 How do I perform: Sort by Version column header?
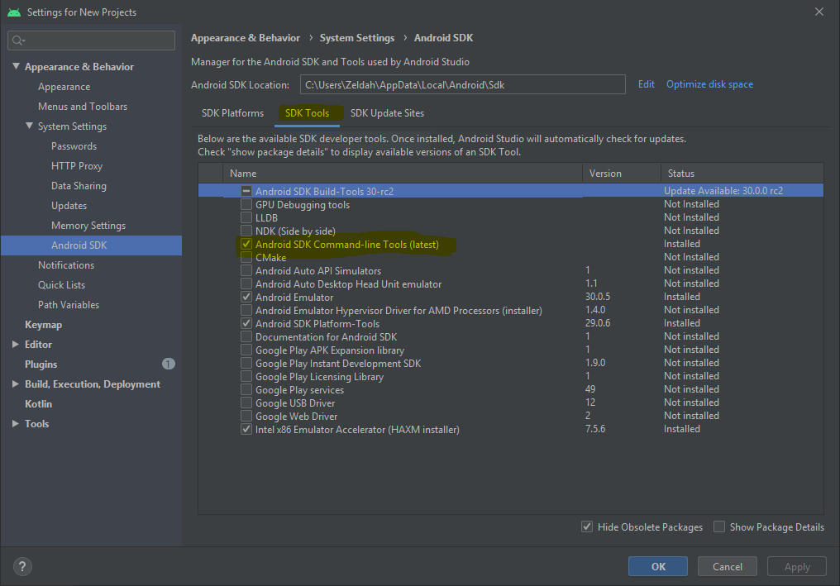click(x=622, y=173)
